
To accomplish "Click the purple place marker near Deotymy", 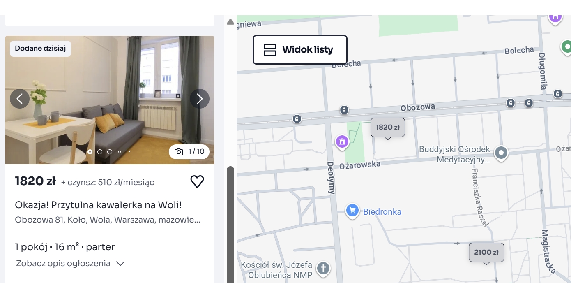I will click(342, 142).
